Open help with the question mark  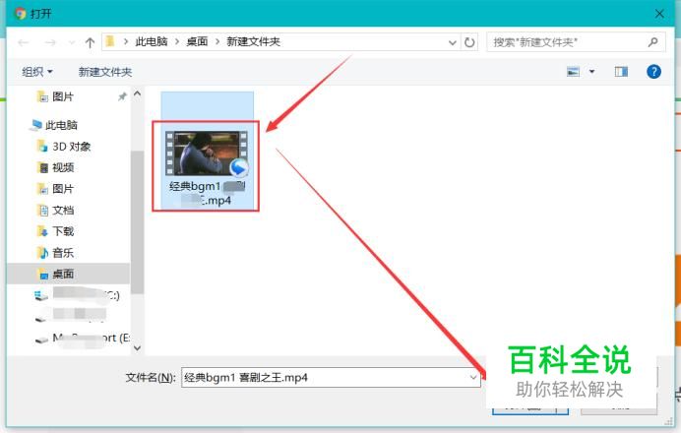tap(653, 72)
